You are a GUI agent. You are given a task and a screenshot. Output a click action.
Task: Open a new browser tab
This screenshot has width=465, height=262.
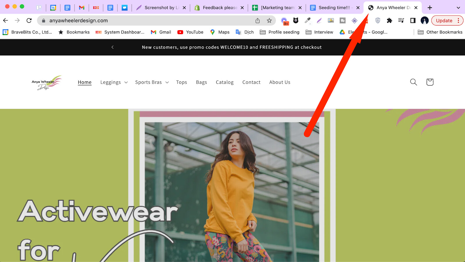pyautogui.click(x=430, y=8)
